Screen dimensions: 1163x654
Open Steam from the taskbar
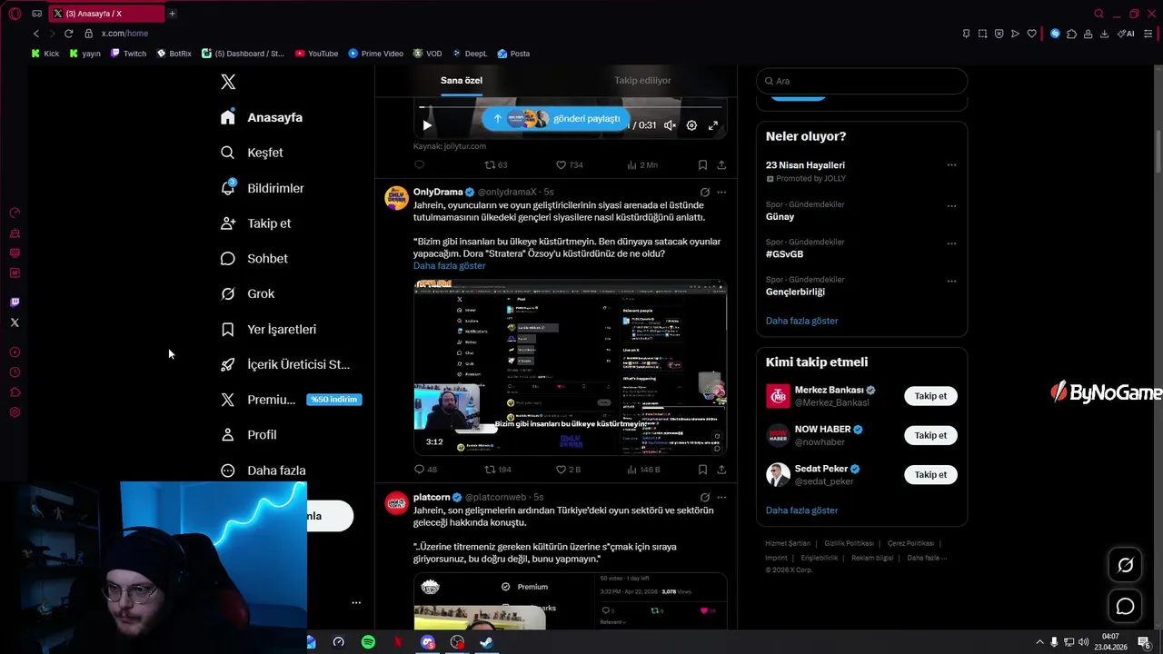[x=486, y=642]
